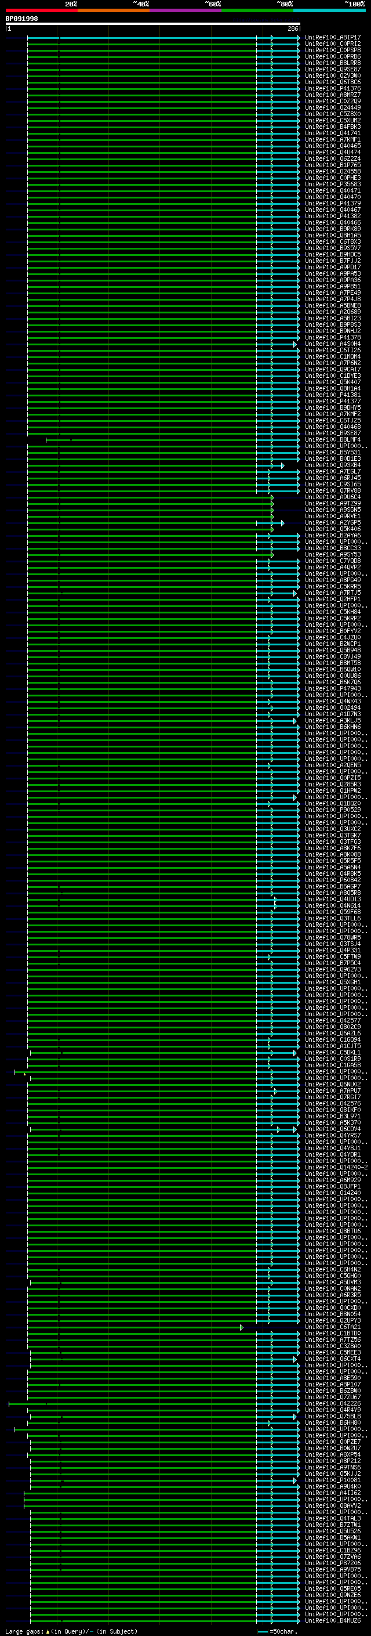Select the UniRef100_Q8H1A5 label

pyautogui.click(x=332, y=235)
